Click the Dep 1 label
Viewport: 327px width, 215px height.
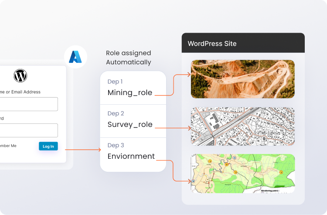pos(115,82)
